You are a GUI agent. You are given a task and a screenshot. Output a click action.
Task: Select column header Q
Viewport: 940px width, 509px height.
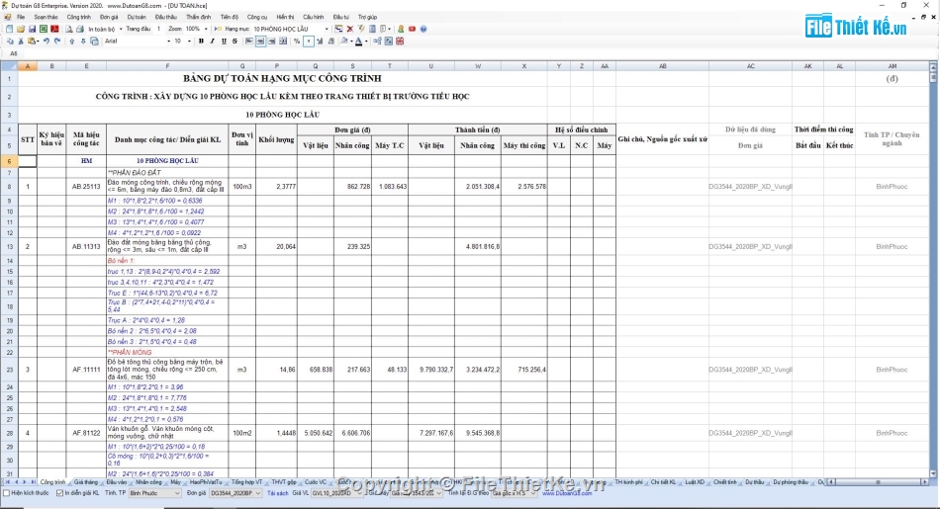click(316, 66)
